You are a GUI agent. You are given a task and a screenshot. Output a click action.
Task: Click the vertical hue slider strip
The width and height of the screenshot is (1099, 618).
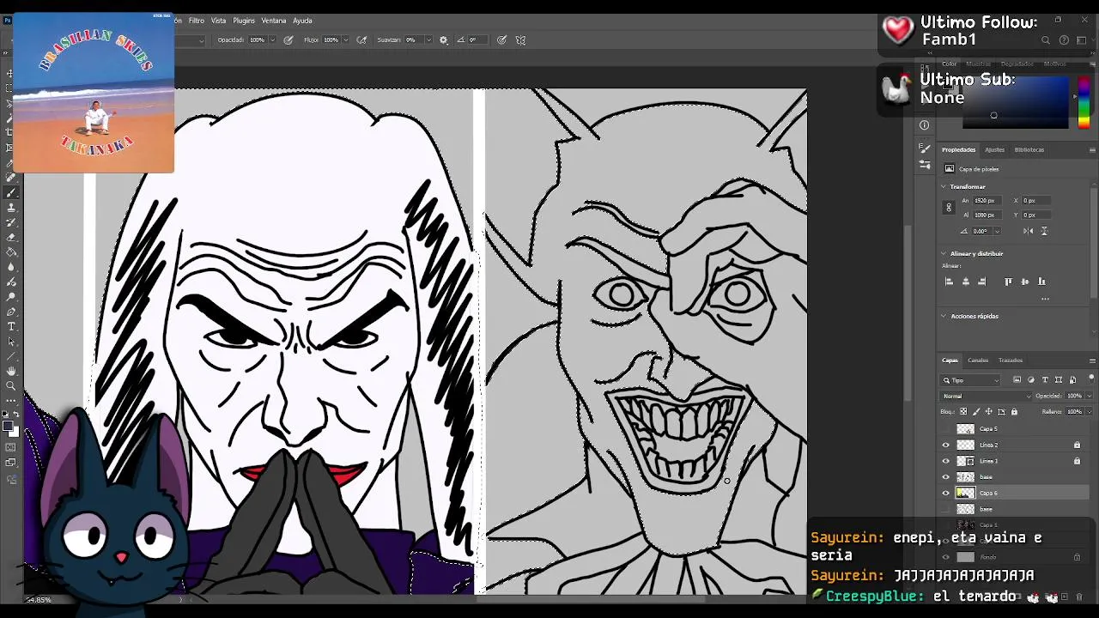coord(1084,103)
